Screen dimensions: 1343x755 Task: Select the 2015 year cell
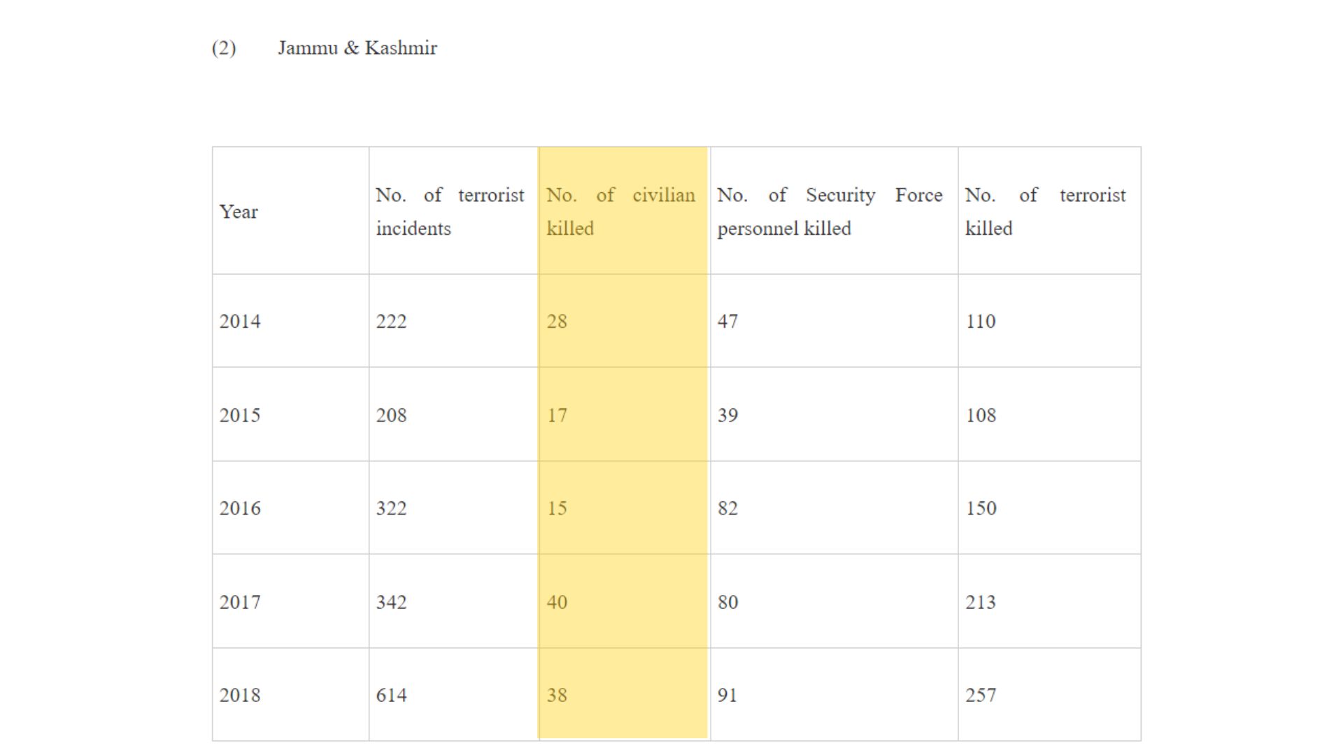point(240,415)
